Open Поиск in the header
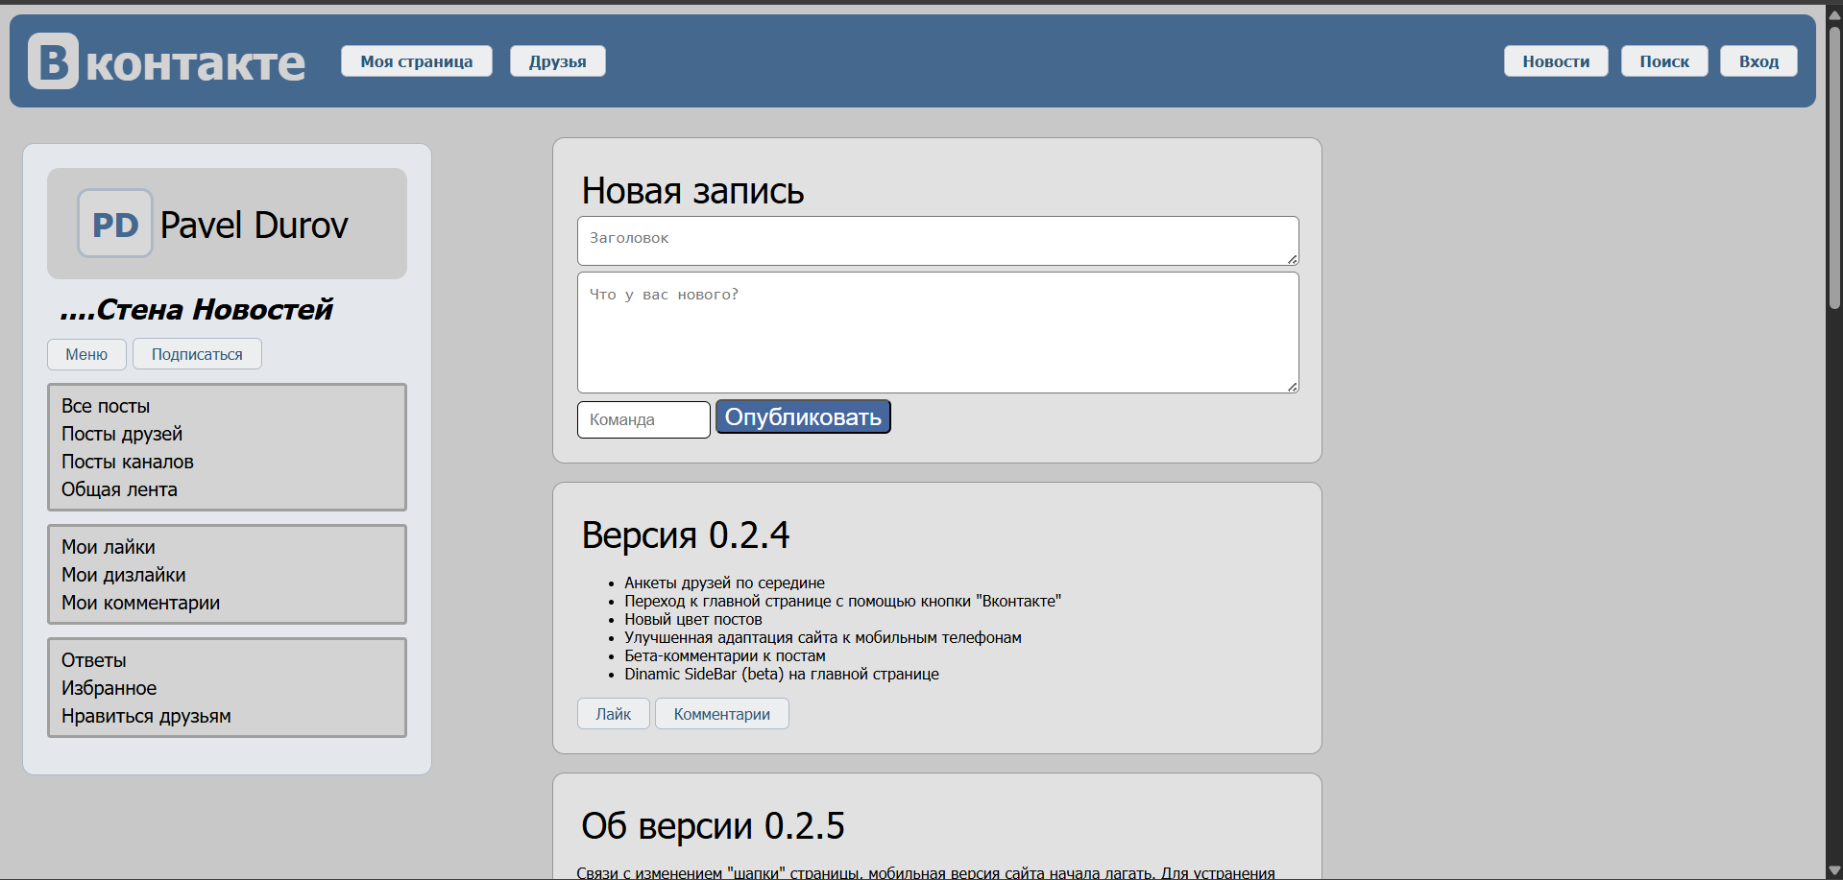Viewport: 1843px width, 880px height. tap(1664, 61)
